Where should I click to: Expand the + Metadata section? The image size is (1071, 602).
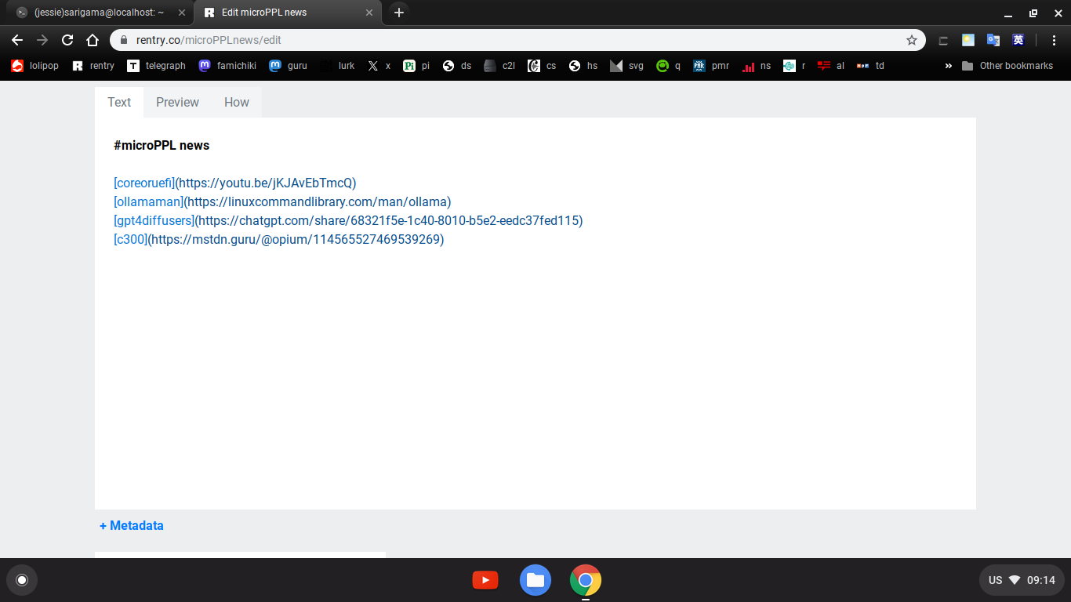coord(132,526)
